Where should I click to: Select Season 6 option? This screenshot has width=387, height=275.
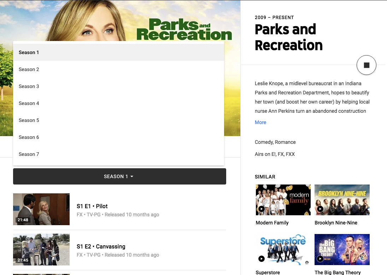118,137
